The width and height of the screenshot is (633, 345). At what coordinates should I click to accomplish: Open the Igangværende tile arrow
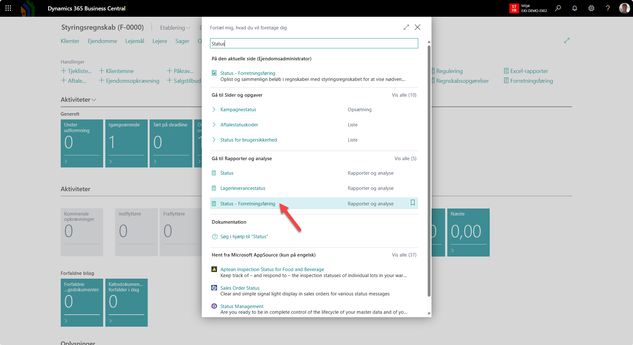110,161
